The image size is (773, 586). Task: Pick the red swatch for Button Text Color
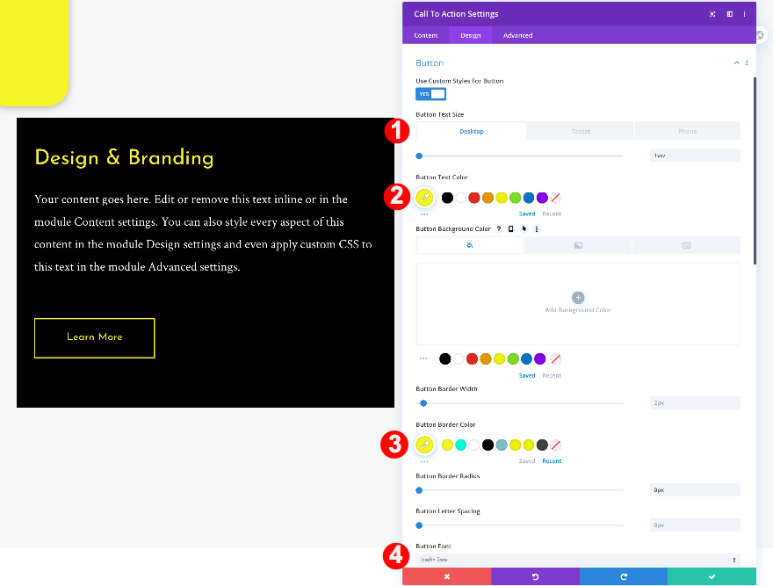coord(474,198)
